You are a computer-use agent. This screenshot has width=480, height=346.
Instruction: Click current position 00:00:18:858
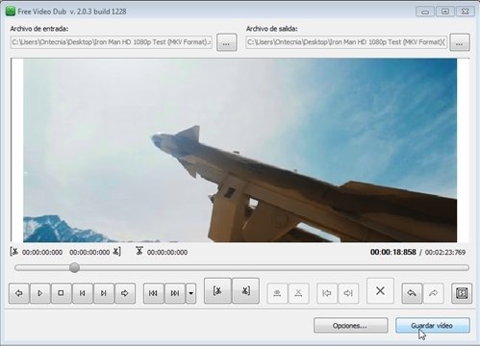(393, 252)
